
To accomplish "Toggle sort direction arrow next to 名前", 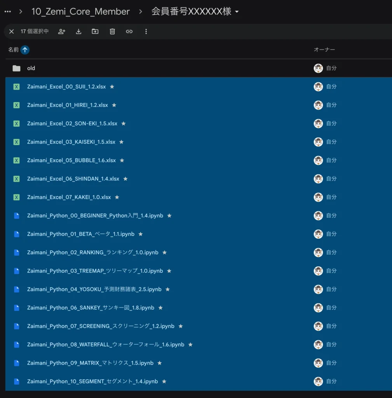I will [25, 50].
